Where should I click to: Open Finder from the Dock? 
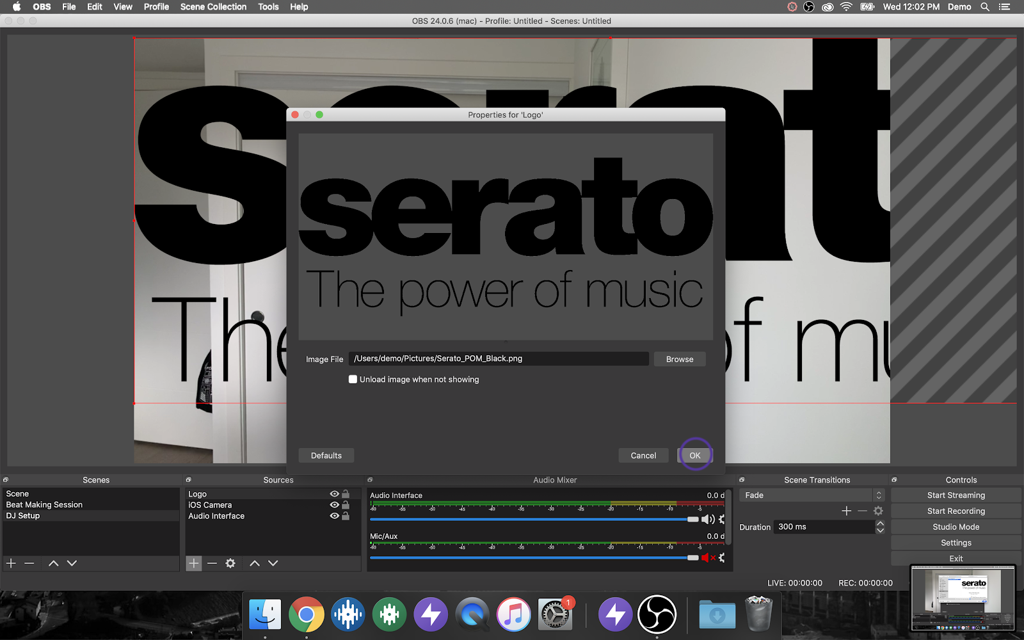click(x=265, y=614)
